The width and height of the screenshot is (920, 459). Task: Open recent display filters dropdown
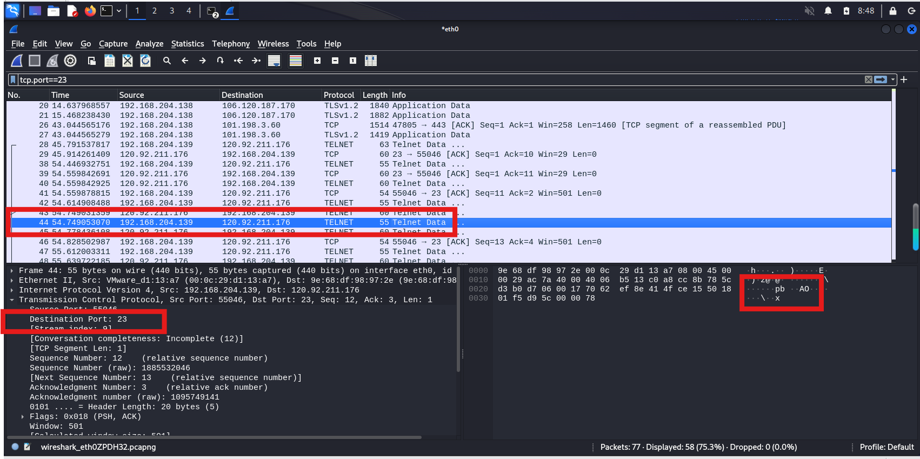point(893,79)
